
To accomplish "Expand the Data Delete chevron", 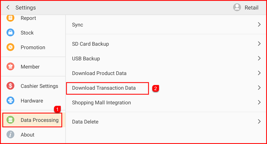I will click(x=259, y=122).
